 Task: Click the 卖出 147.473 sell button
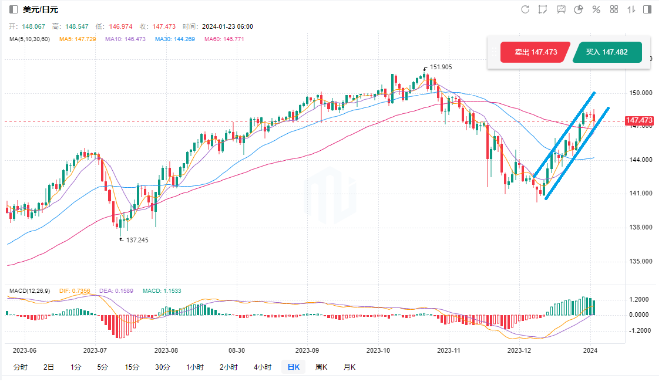[x=535, y=52]
